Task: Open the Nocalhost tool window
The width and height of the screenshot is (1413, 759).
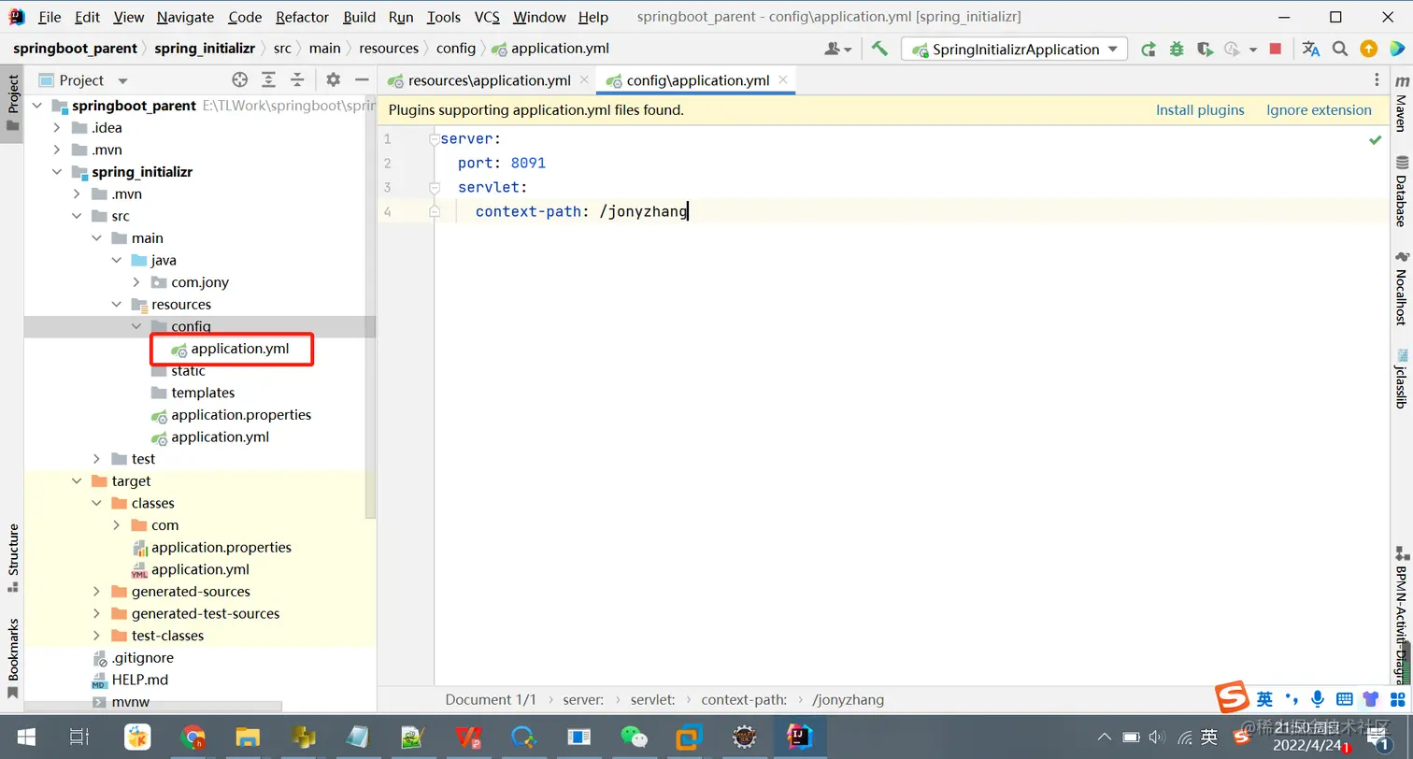Action: 1401,288
